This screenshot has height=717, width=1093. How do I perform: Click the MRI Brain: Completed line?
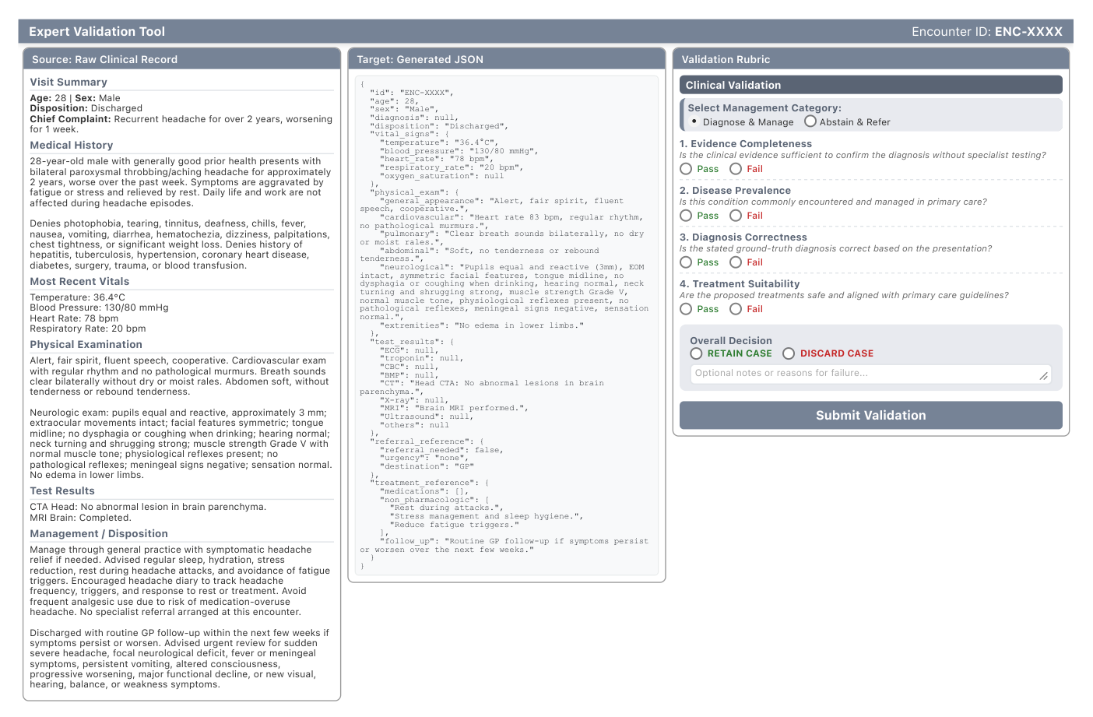[x=80, y=518]
